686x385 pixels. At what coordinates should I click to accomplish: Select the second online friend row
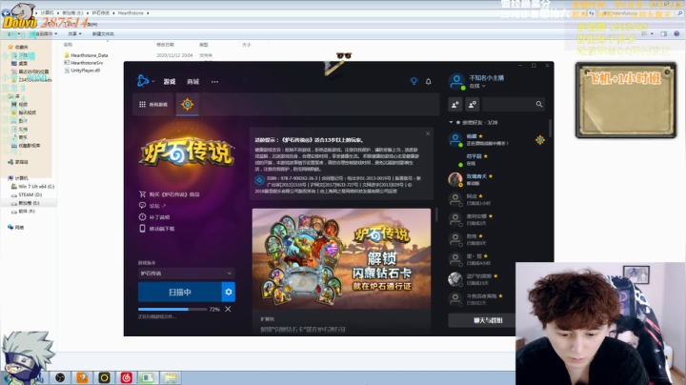(496, 160)
